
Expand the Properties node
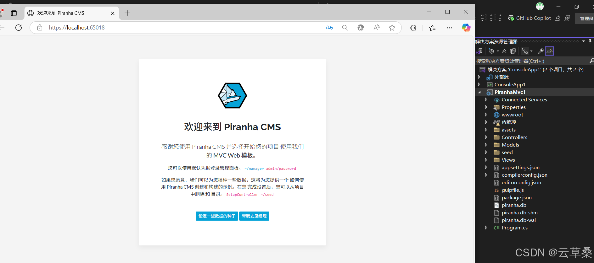point(486,107)
